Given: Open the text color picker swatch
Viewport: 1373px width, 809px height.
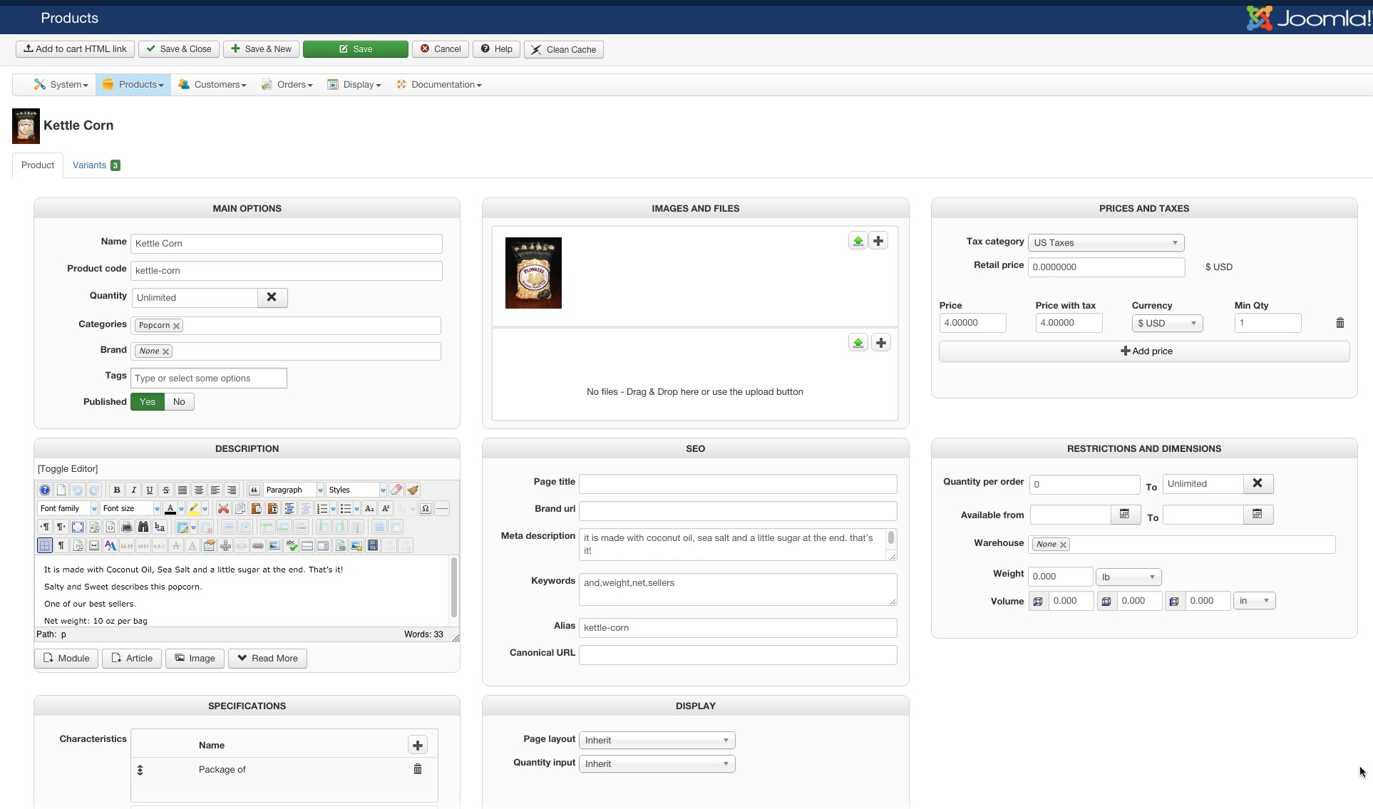Looking at the screenshot, I should [x=170, y=508].
